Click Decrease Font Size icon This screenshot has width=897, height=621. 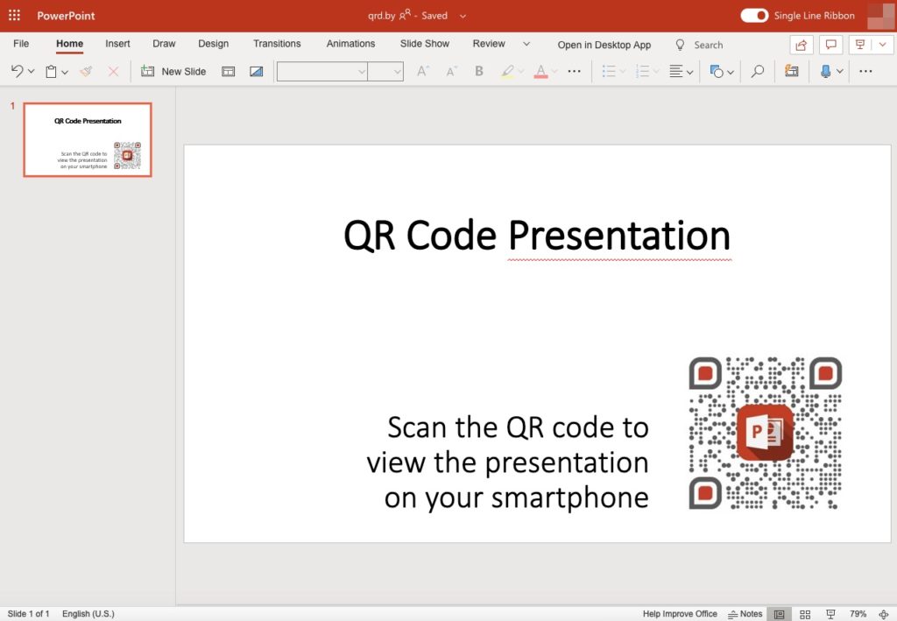pos(451,72)
